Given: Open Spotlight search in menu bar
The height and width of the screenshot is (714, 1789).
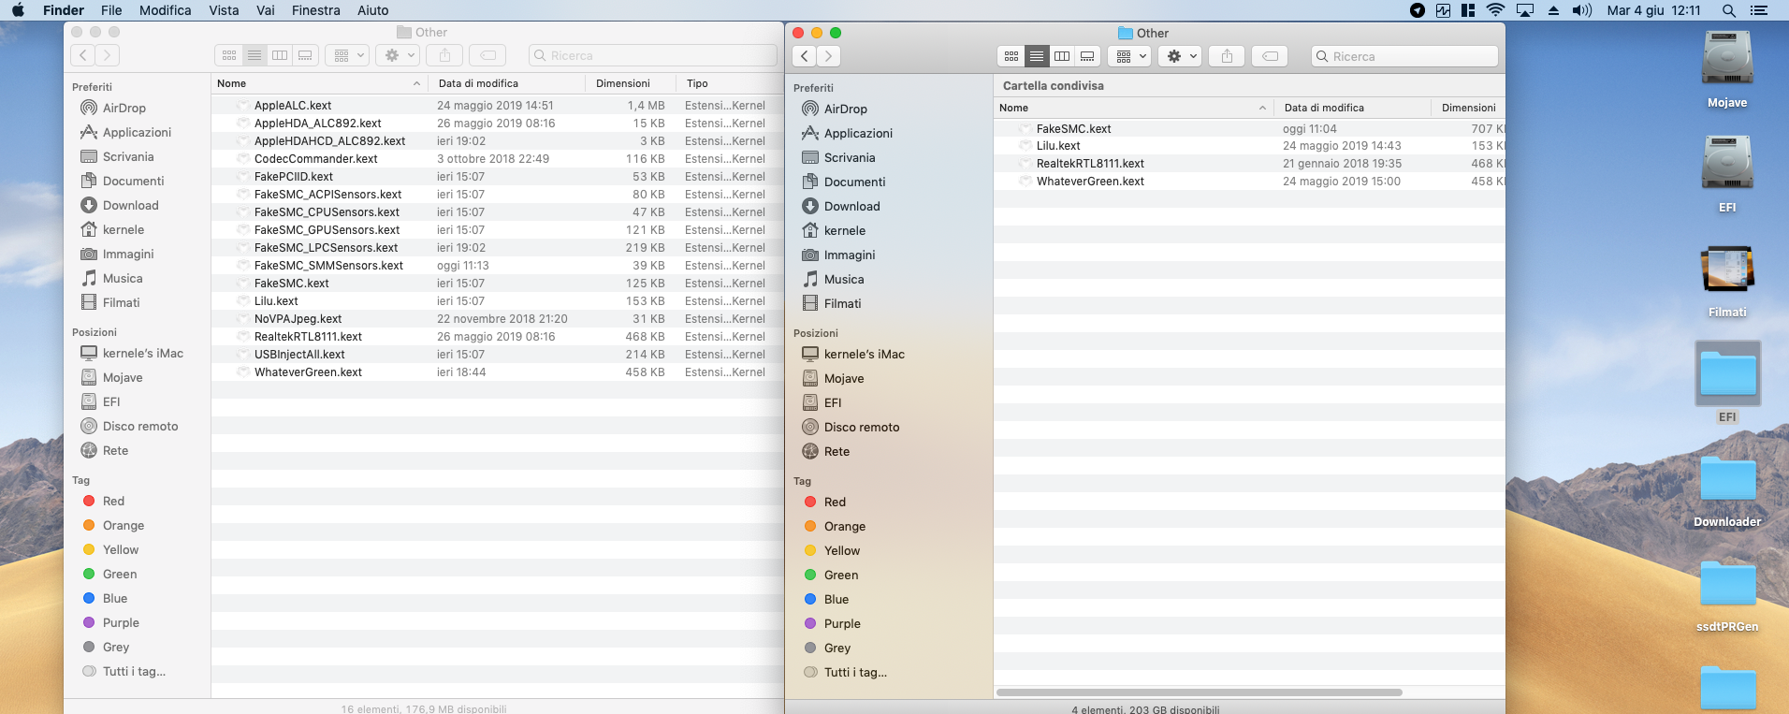Looking at the screenshot, I should (1729, 10).
